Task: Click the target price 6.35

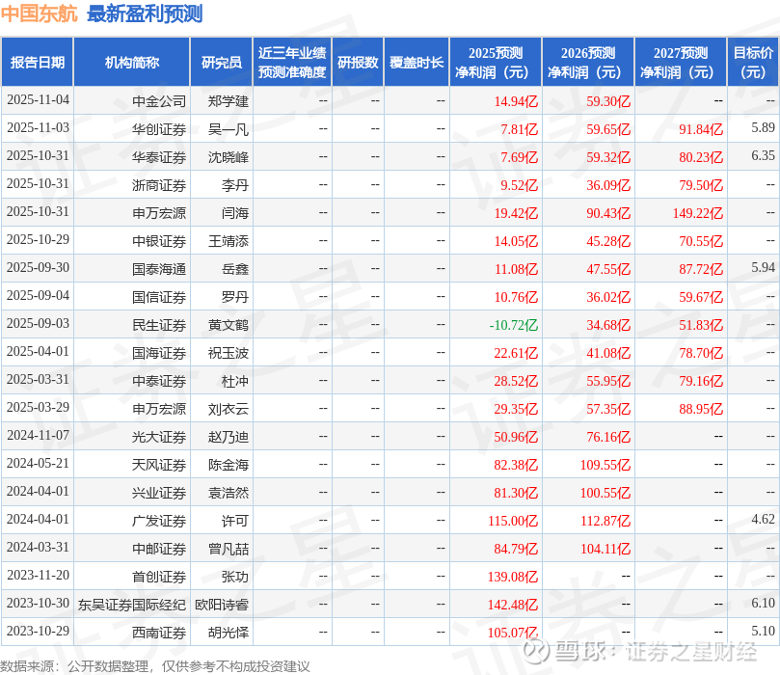Action: point(763,155)
